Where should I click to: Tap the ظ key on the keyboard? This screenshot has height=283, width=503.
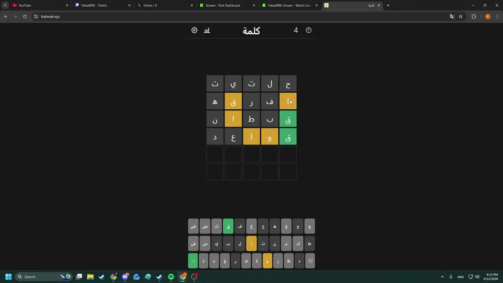click(288, 261)
